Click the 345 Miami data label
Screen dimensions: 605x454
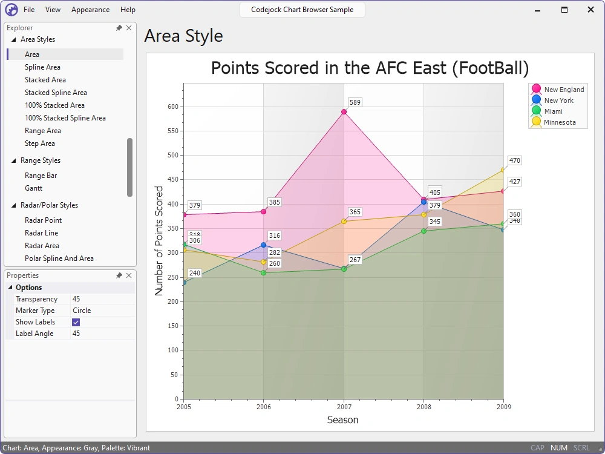point(435,222)
